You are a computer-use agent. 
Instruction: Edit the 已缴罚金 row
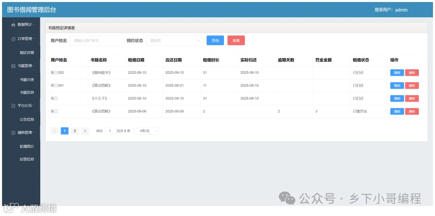[397, 111]
